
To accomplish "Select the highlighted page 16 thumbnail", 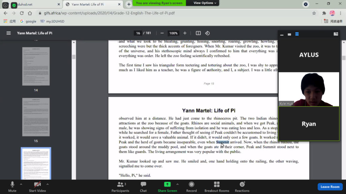I will coord(36,163).
